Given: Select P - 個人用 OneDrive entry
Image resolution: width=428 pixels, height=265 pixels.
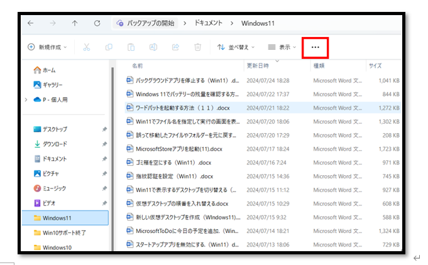Looking at the screenshot, I should 51,100.
